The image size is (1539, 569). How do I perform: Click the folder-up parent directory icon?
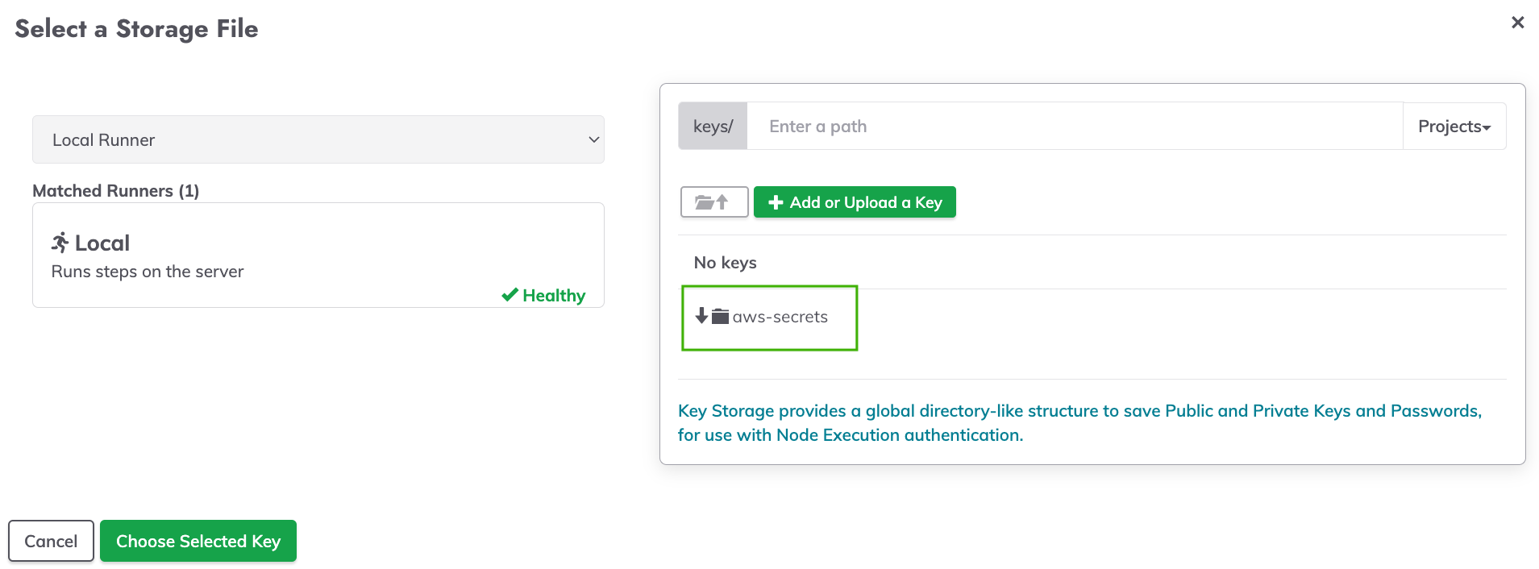point(714,202)
